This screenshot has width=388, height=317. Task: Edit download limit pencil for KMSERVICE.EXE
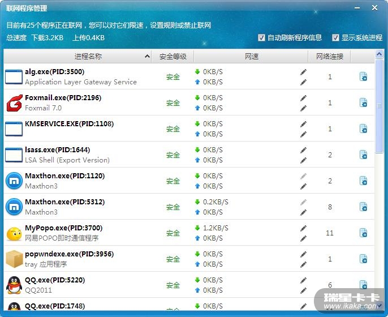tap(303, 124)
